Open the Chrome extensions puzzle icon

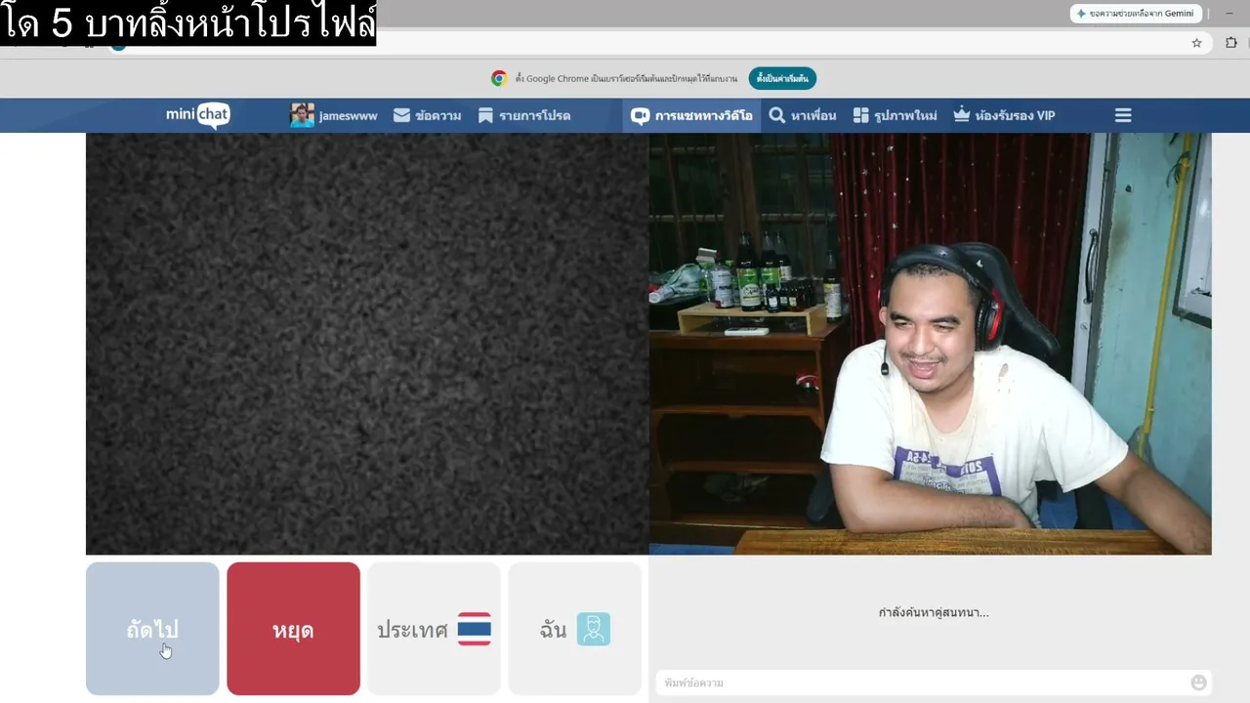tap(1230, 43)
